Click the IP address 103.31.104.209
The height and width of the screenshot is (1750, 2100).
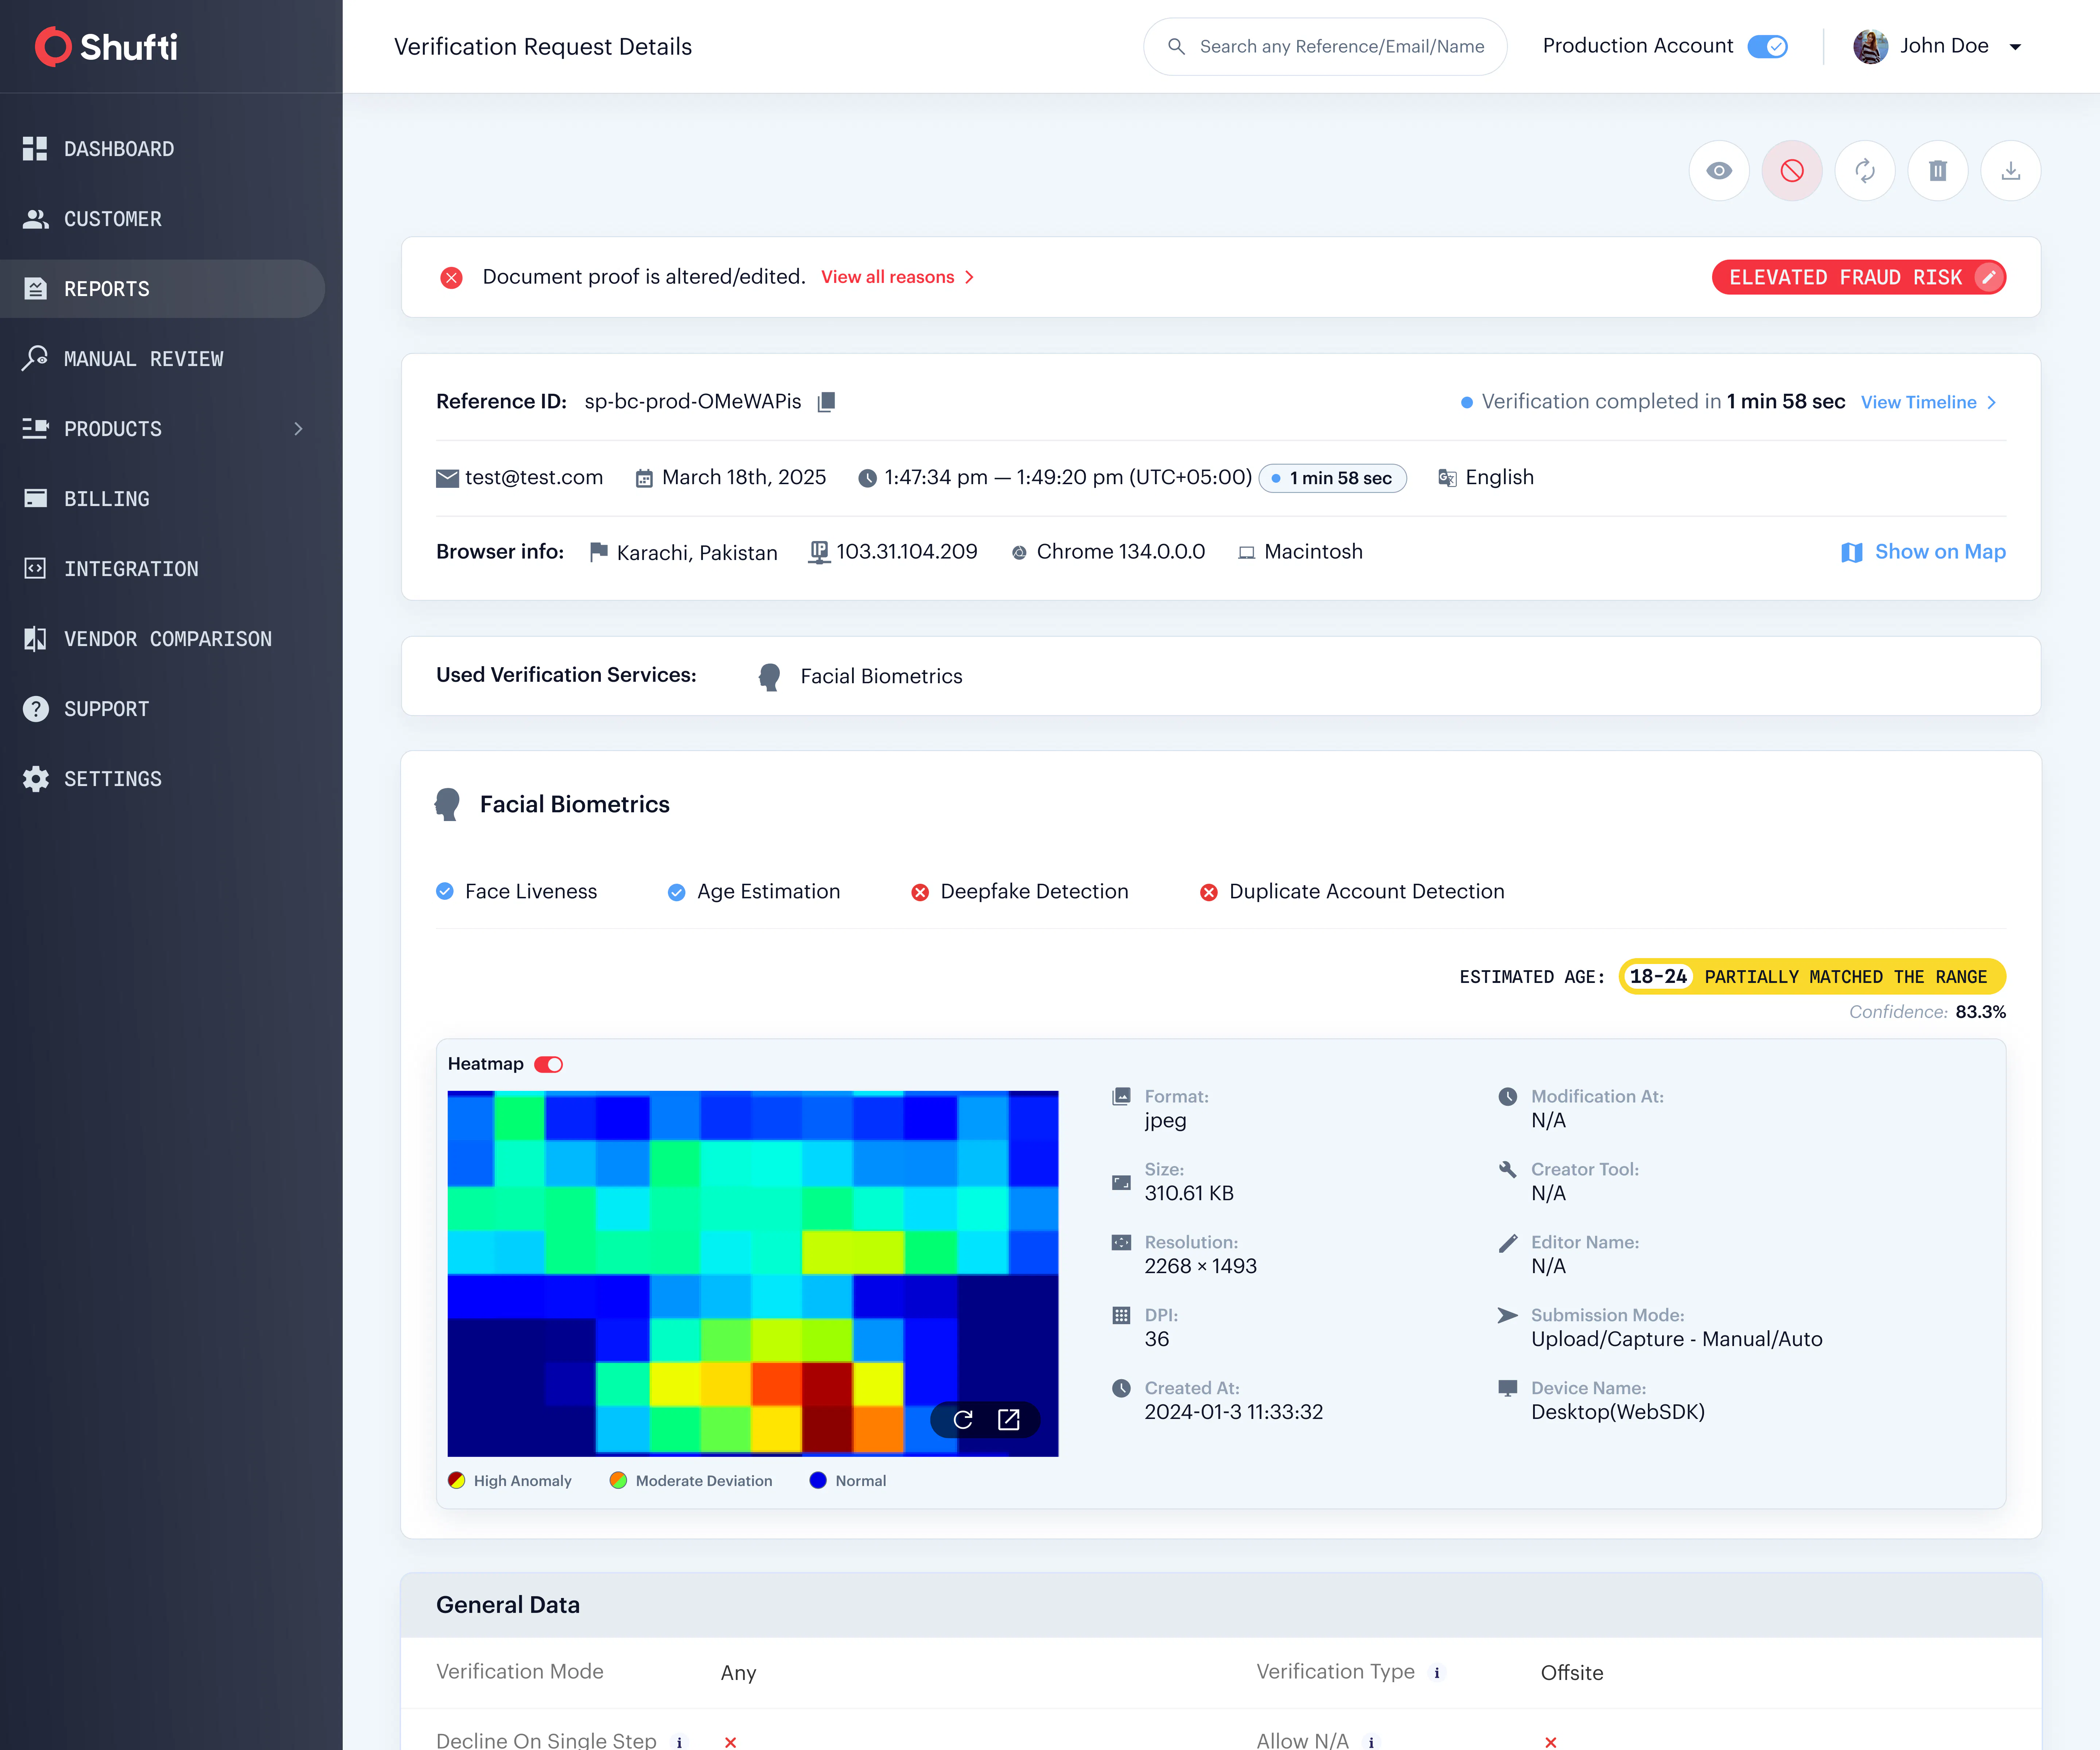pyautogui.click(x=907, y=552)
